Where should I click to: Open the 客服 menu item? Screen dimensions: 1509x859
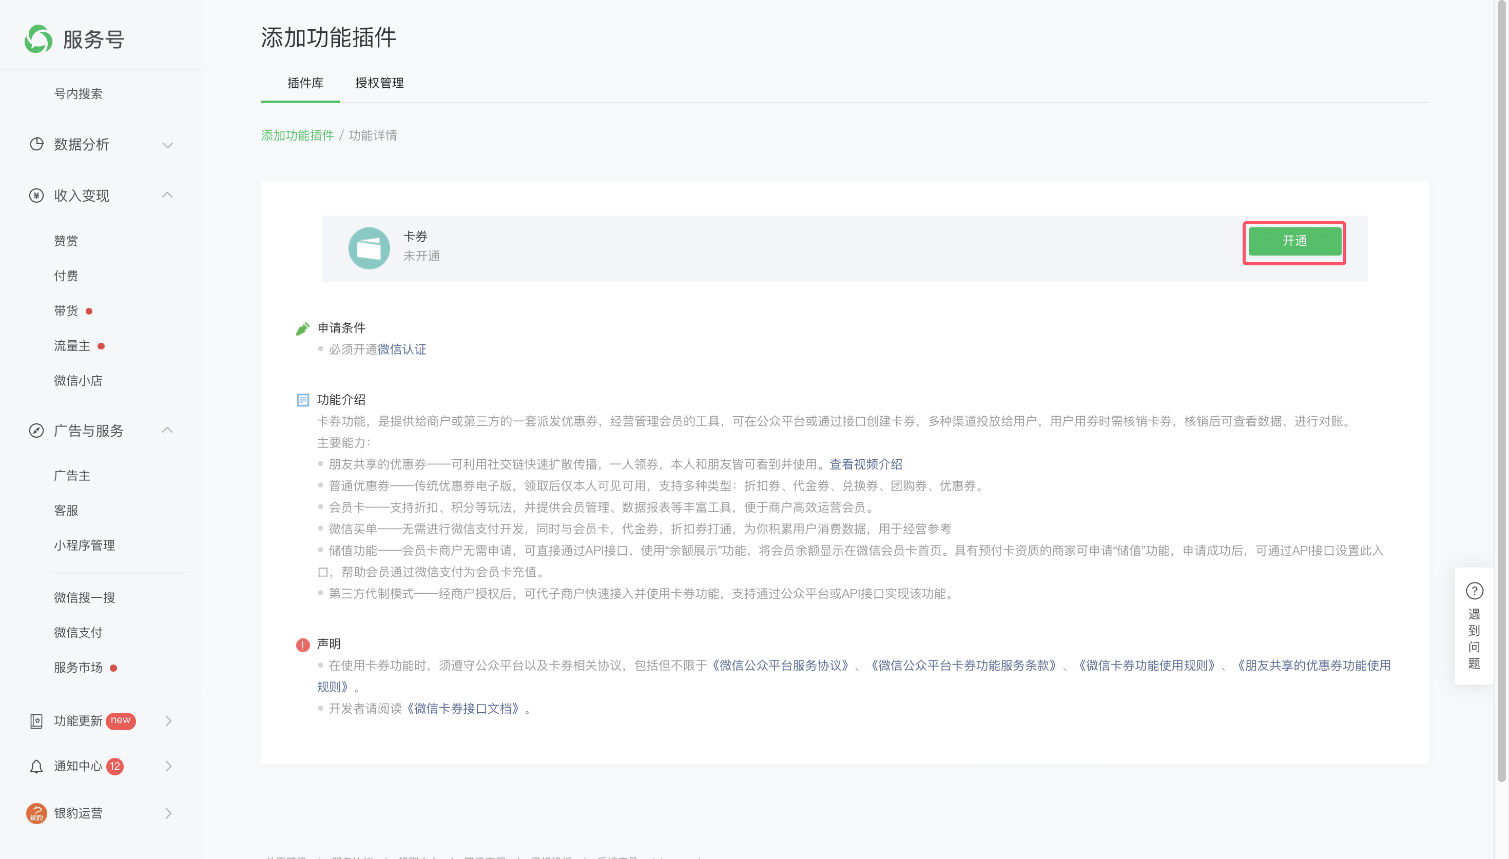(66, 511)
